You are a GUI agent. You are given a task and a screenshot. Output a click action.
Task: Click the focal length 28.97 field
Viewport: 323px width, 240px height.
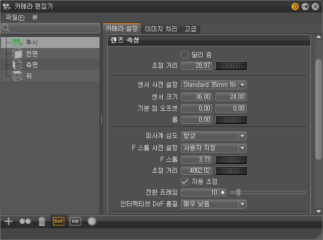coord(197,66)
